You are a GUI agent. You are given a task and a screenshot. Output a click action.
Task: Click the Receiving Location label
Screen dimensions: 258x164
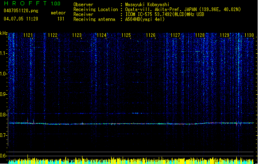(96, 9)
